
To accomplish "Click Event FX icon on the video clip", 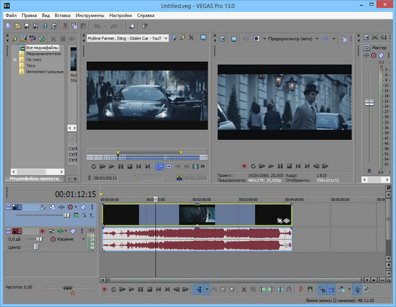I will pos(286,220).
